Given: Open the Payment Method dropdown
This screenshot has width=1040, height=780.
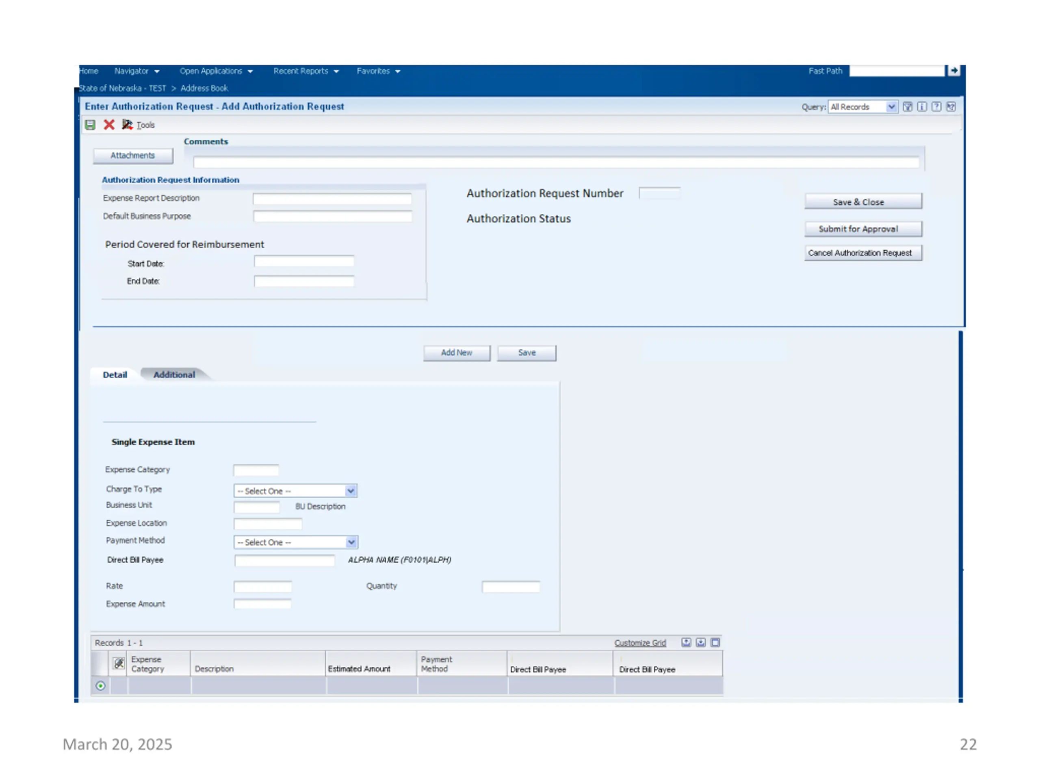Looking at the screenshot, I should (296, 542).
